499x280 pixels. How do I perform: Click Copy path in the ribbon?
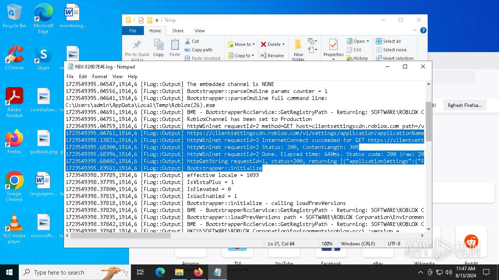click(198, 50)
